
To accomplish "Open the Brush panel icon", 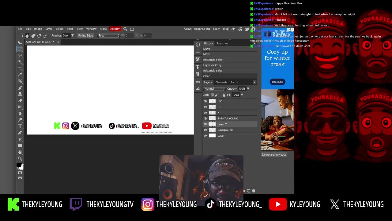I will pos(198,59).
